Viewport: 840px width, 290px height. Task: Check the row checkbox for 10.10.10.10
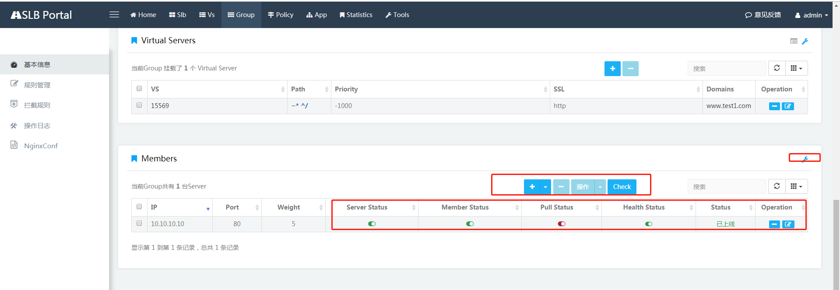click(x=139, y=223)
